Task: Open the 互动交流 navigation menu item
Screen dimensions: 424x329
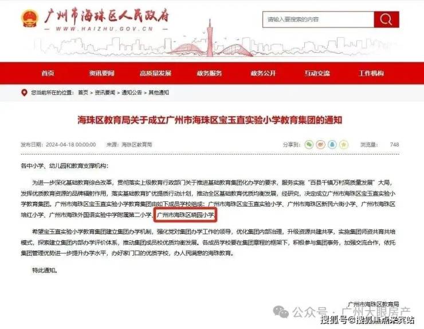Action: tap(317, 73)
